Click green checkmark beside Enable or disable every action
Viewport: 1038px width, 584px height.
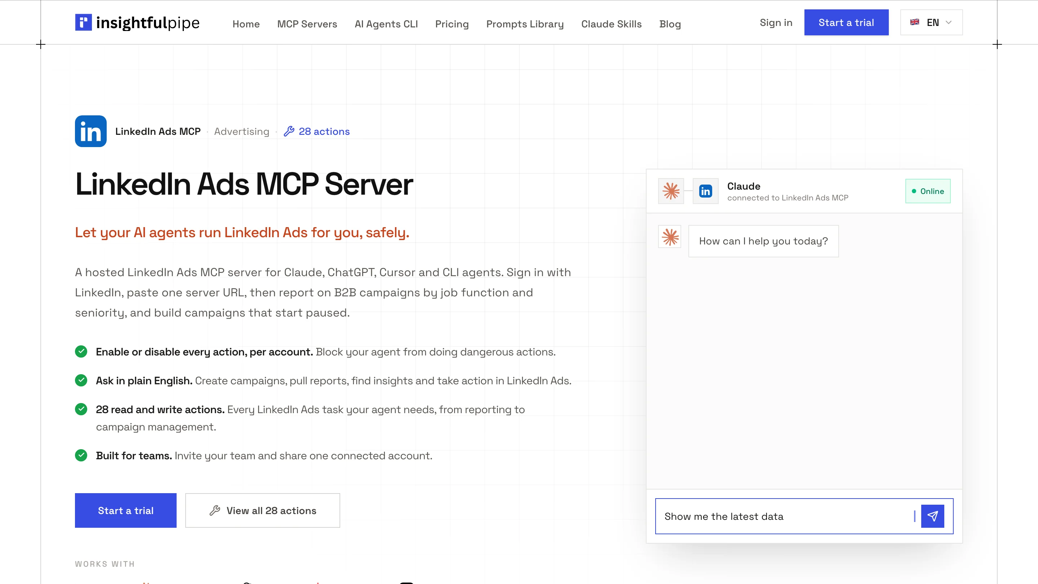coord(81,352)
